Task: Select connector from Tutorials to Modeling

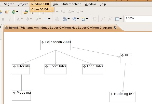Action: (22, 82)
